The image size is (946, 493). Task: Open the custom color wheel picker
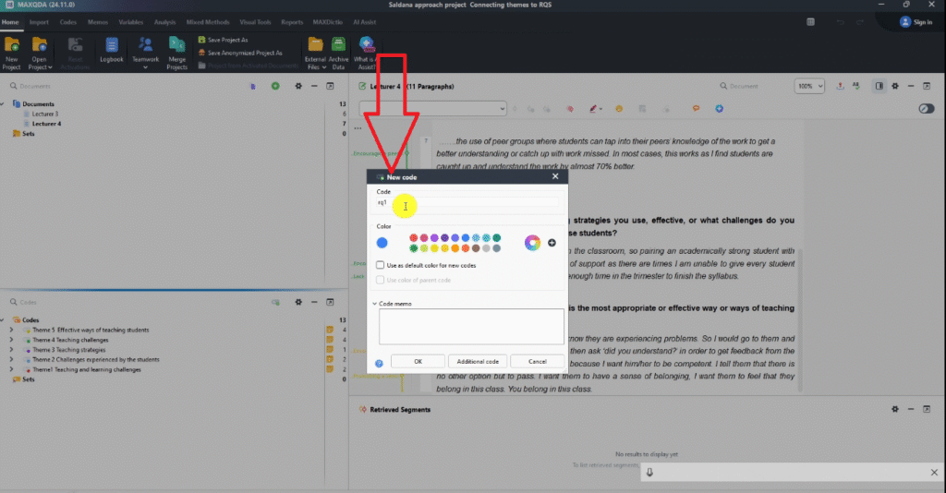tap(531, 243)
